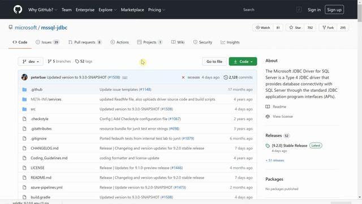
Task: Select the README.md file icon
Action: (24, 177)
